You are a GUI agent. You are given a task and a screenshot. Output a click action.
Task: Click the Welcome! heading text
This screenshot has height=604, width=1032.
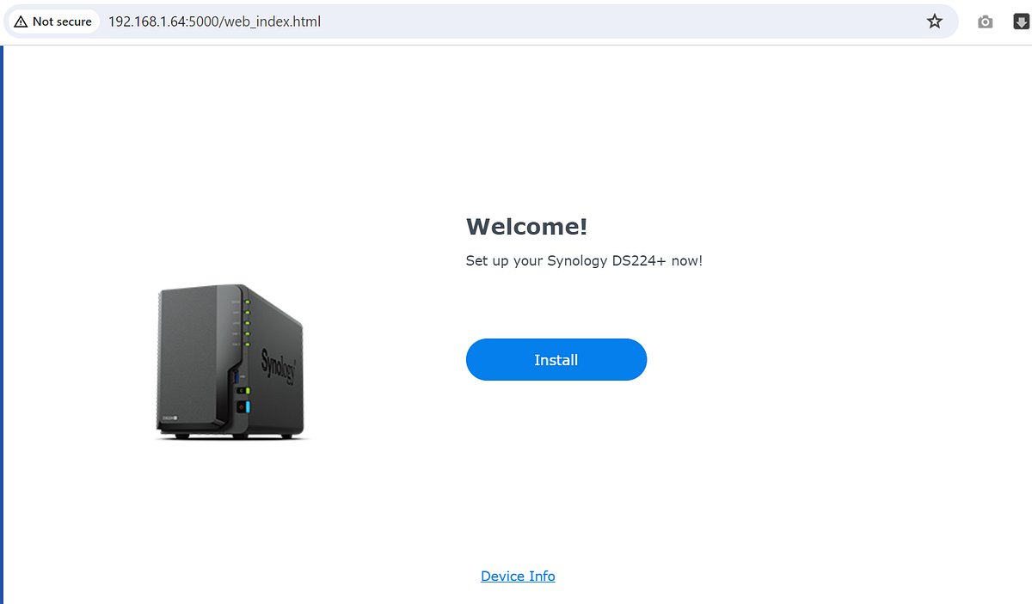[525, 226]
